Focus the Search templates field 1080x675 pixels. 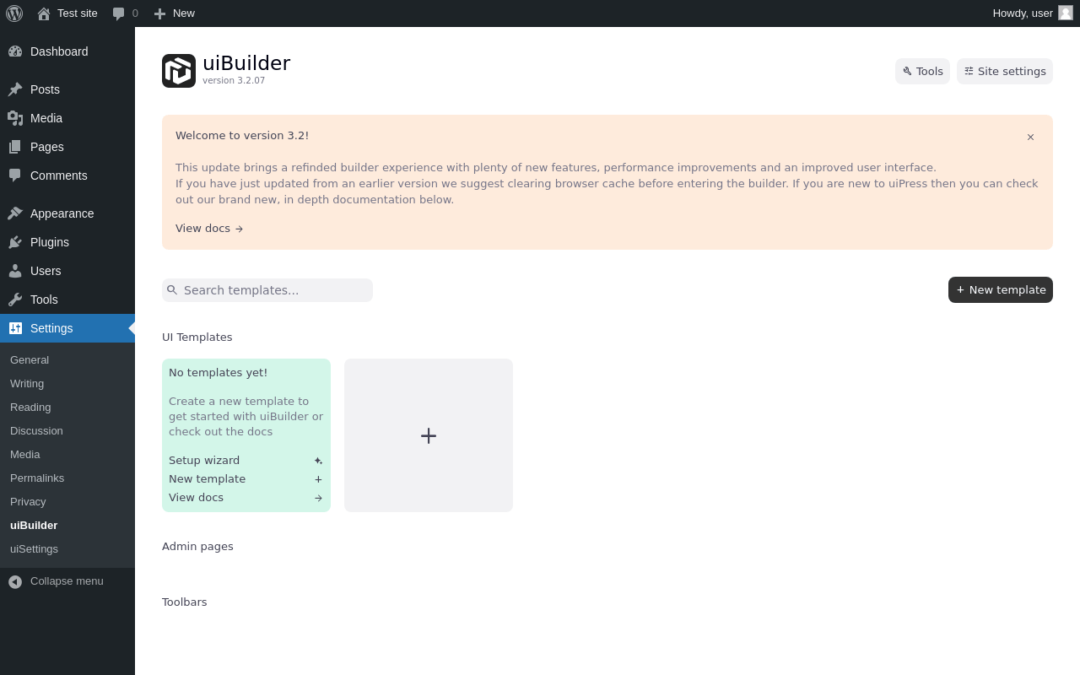(x=267, y=290)
